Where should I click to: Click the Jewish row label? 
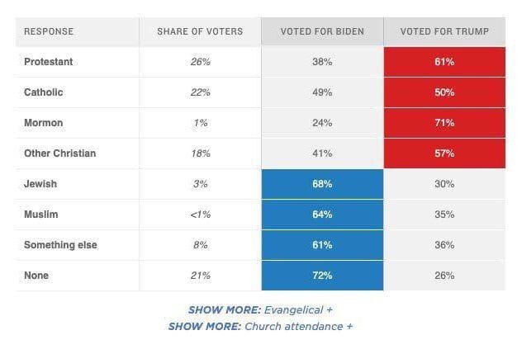(40, 184)
